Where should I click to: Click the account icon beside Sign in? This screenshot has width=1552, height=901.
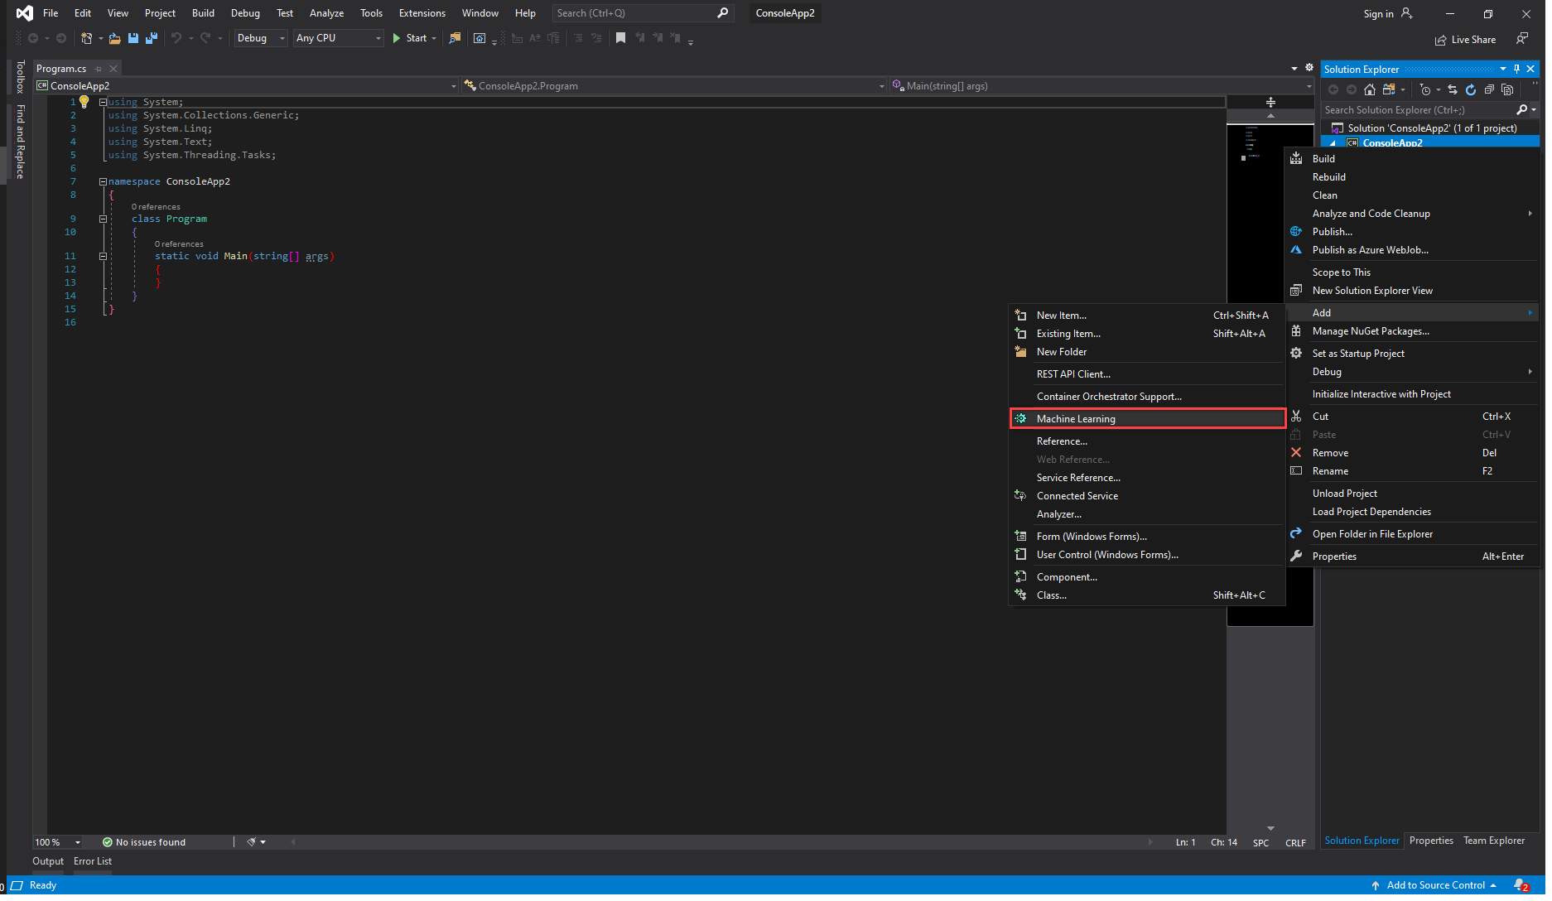(1406, 13)
